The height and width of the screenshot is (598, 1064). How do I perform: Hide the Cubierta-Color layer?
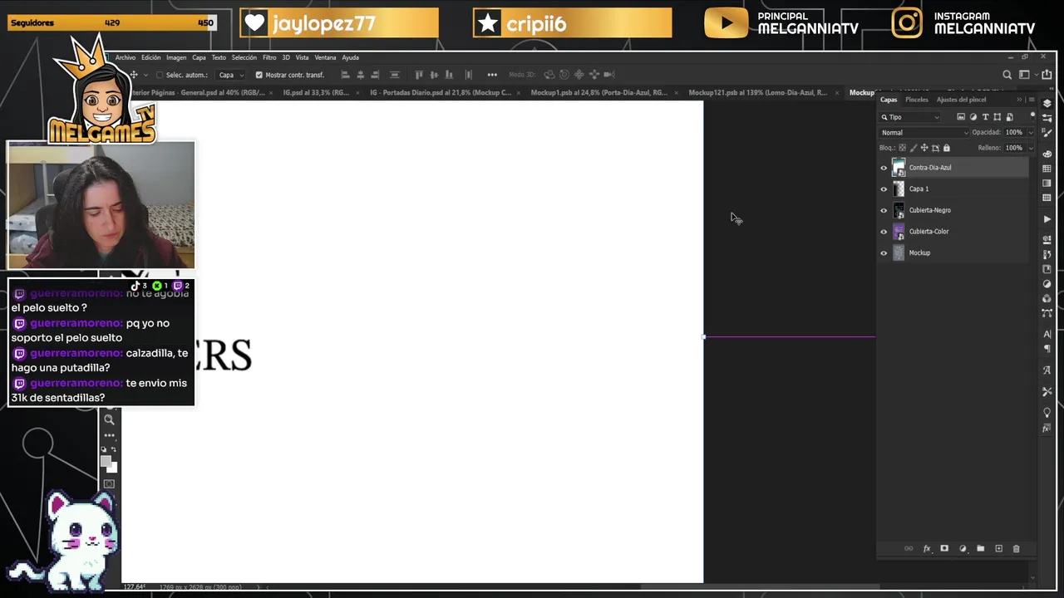tap(884, 232)
